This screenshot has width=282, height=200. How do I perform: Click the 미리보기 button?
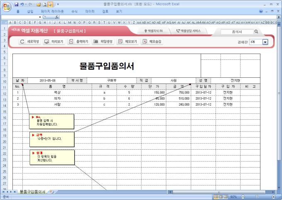tap(54, 42)
